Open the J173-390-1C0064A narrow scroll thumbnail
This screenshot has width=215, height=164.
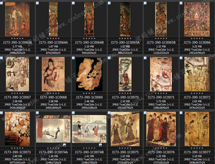(x=53, y=19)
